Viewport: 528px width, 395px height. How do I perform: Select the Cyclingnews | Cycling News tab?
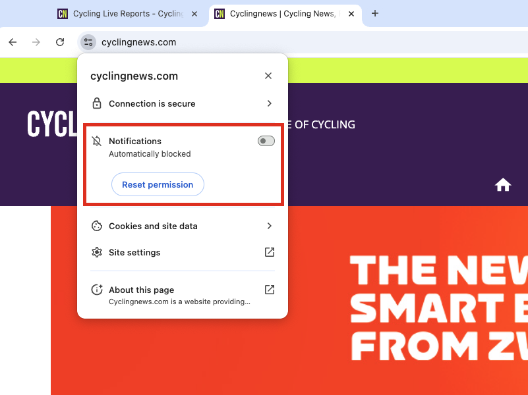click(285, 14)
